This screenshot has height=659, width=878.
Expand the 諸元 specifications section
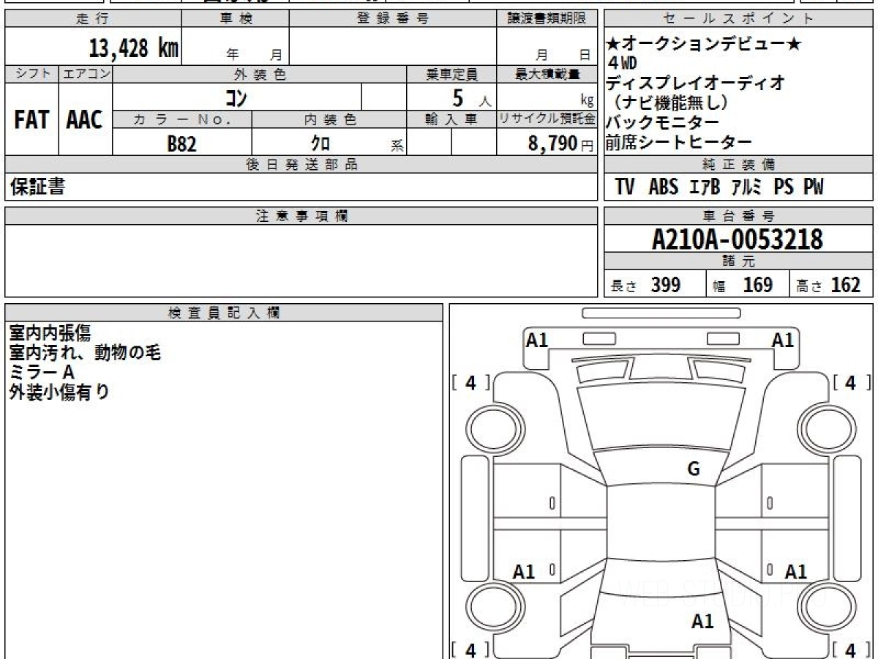pos(738,261)
